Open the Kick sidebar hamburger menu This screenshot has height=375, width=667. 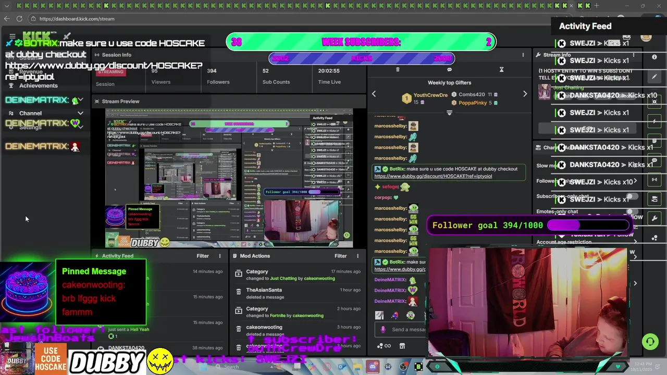(x=13, y=36)
